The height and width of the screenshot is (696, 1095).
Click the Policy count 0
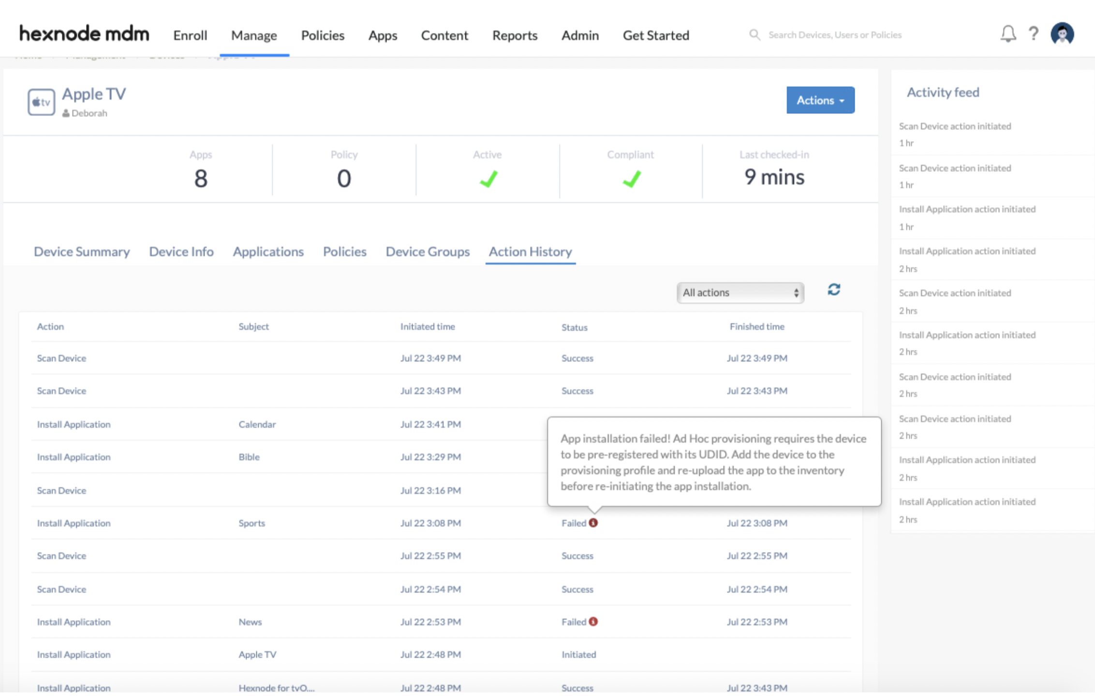[344, 178]
